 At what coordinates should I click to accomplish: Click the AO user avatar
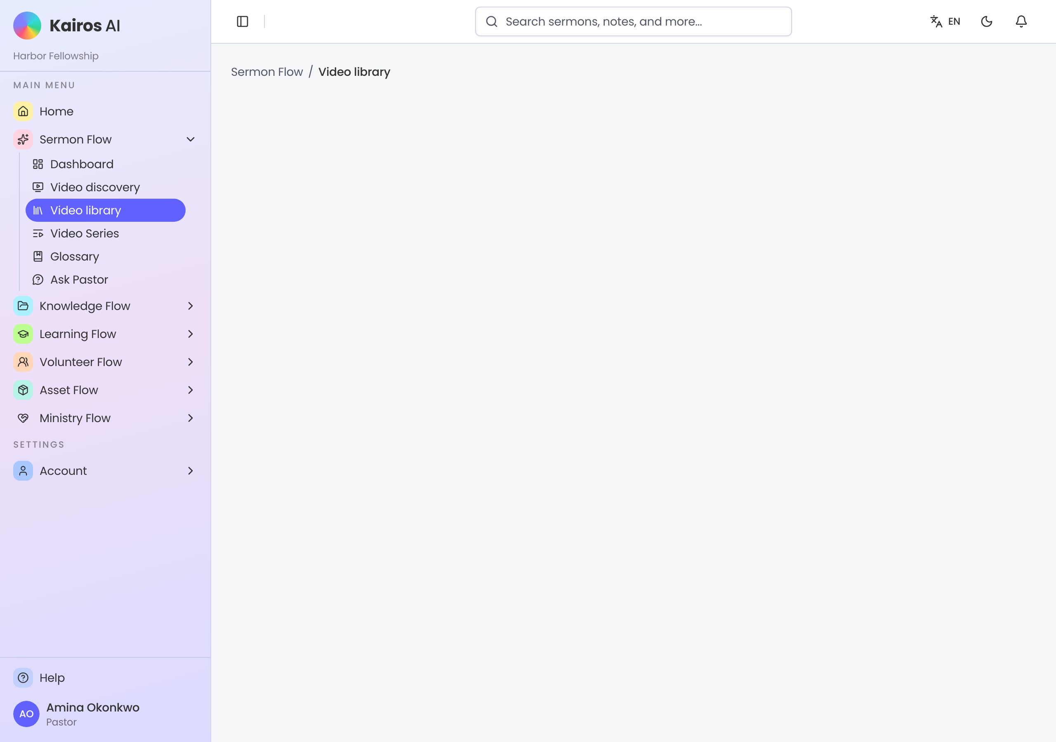pos(26,714)
